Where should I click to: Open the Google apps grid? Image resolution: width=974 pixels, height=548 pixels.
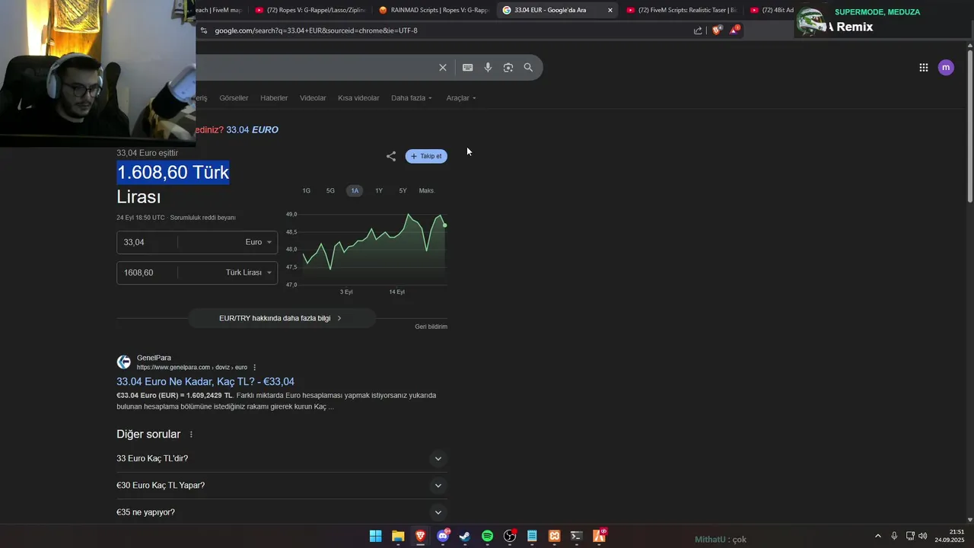pyautogui.click(x=923, y=68)
